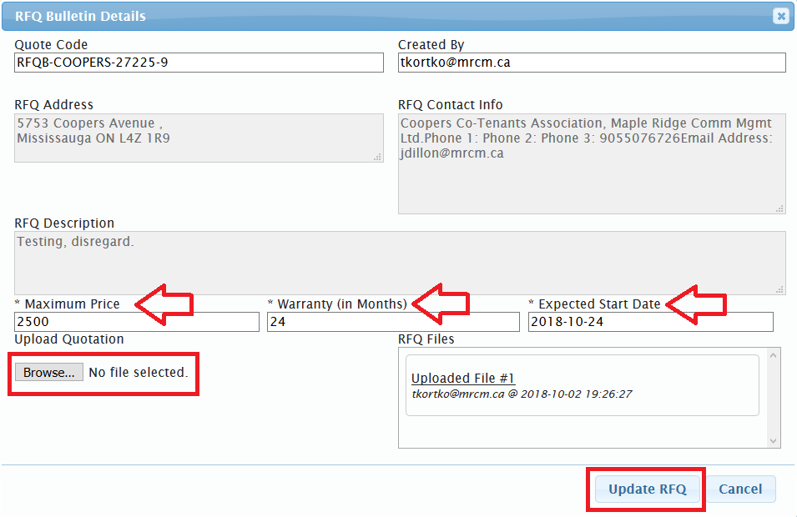Close the RFQ Bulletin Details dialog

click(x=779, y=16)
